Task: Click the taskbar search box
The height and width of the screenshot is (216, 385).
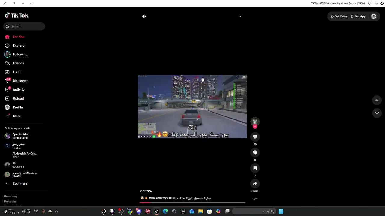Action: pyautogui.click(x=254, y=211)
